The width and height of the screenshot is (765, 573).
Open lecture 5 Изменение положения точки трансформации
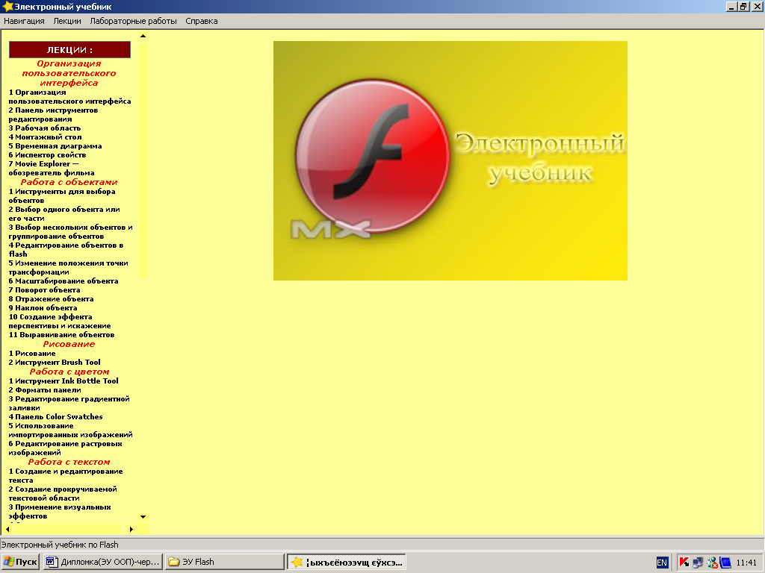(68, 268)
